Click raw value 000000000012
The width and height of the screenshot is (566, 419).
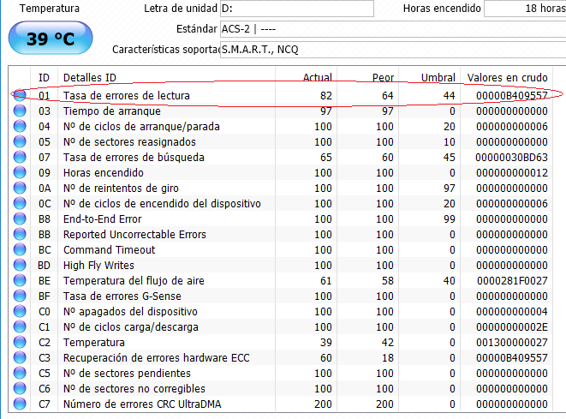pyautogui.click(x=512, y=173)
